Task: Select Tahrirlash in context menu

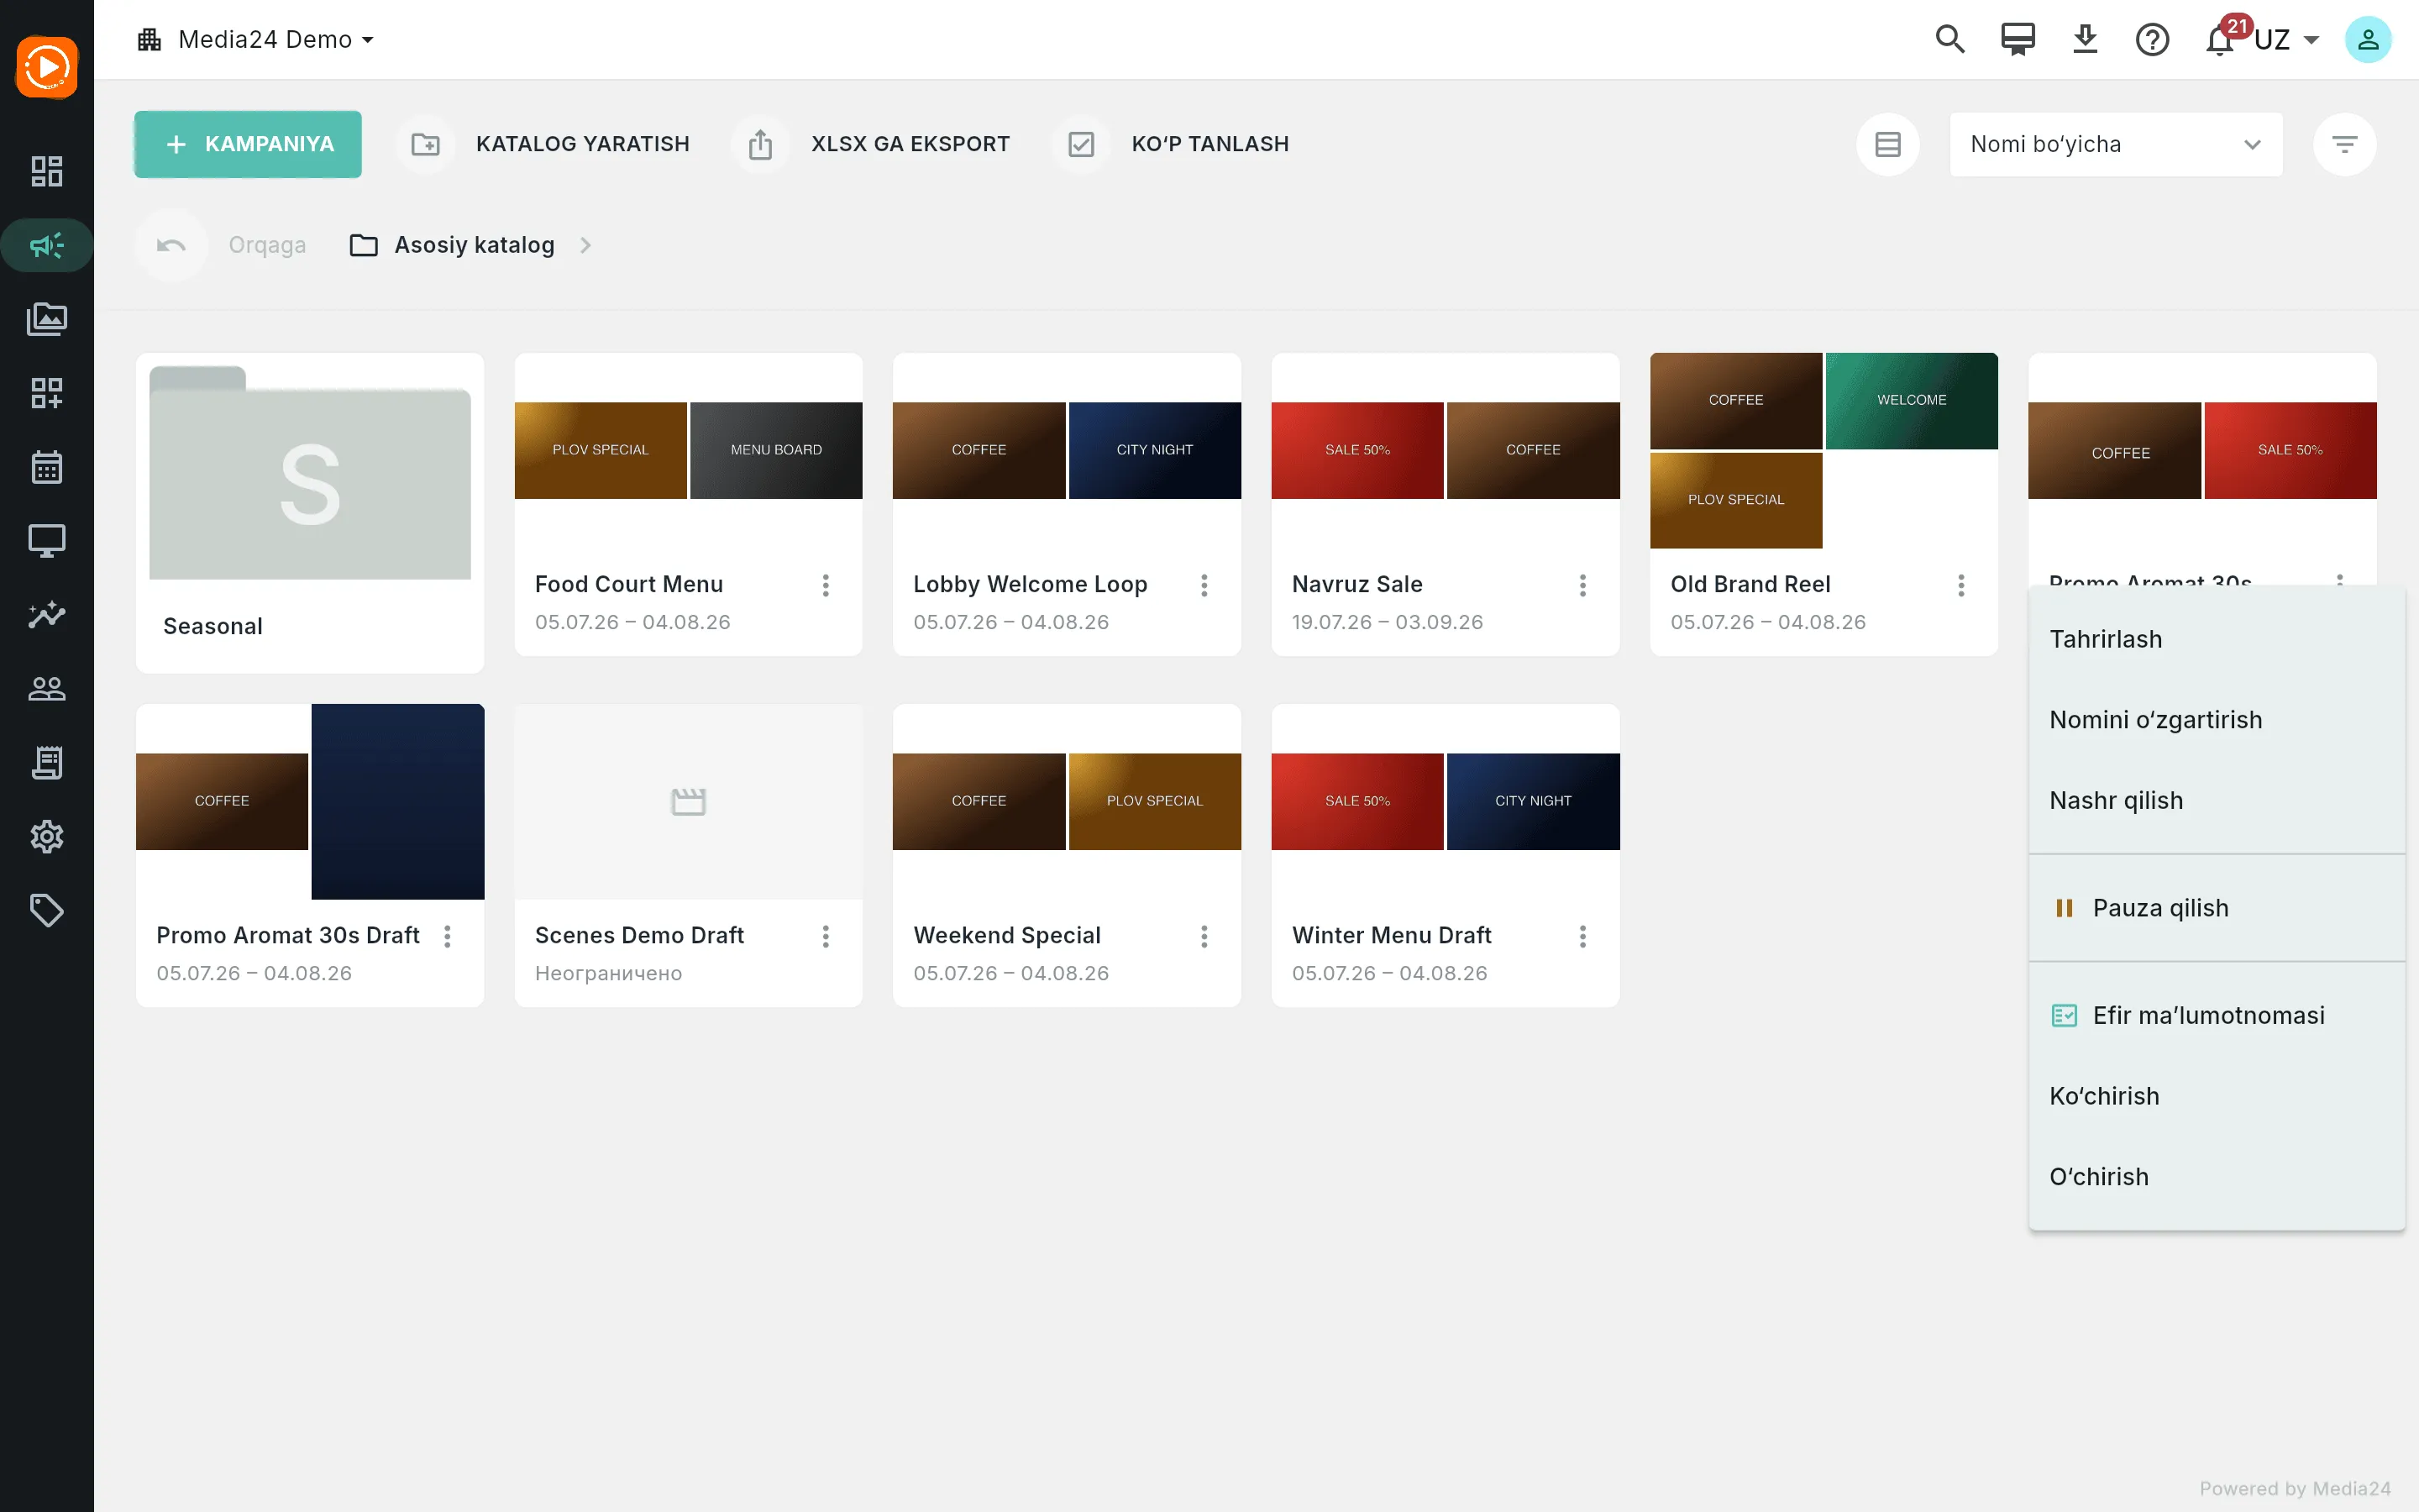Action: tap(2217, 639)
